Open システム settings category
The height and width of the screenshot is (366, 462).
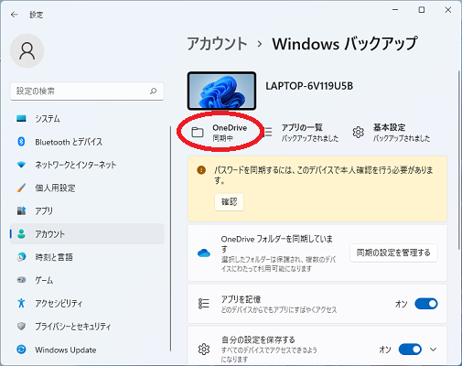tap(87, 119)
